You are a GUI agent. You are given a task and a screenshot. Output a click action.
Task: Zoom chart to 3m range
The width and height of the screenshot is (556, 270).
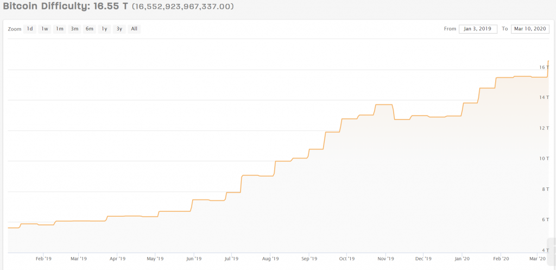point(75,29)
